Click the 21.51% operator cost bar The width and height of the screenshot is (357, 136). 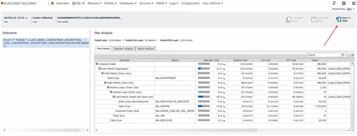[x=204, y=68]
